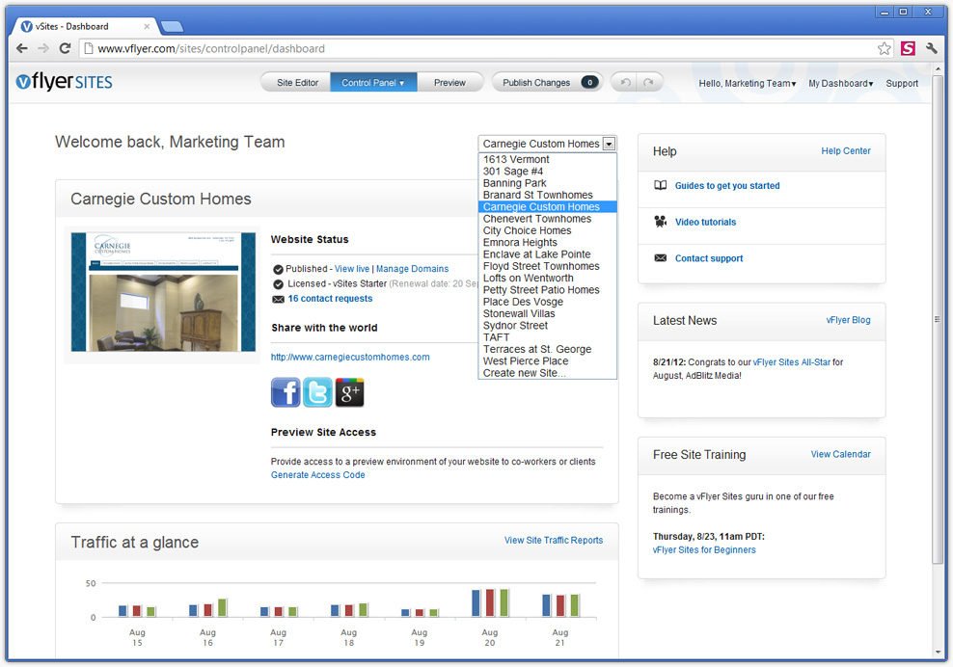The image size is (953, 667).
Task: Expand Hello, Marketing Team menu
Action: [747, 83]
